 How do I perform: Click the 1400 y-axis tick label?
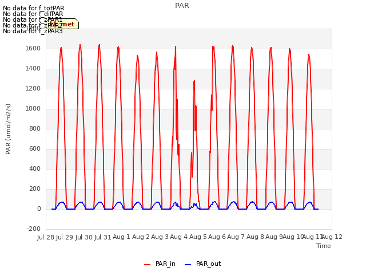(x=33, y=69)
